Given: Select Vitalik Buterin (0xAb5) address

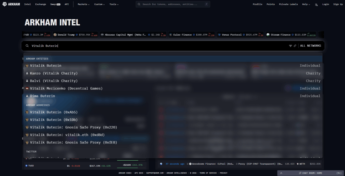Looking at the screenshot, I should pyautogui.click(x=173, y=112).
